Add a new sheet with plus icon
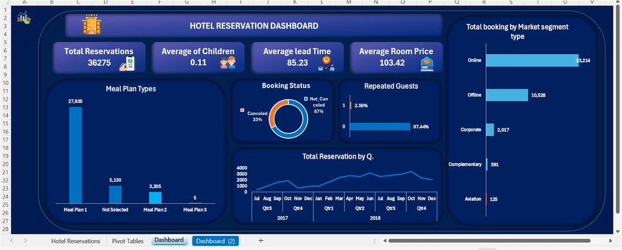The image size is (622, 250). click(261, 240)
